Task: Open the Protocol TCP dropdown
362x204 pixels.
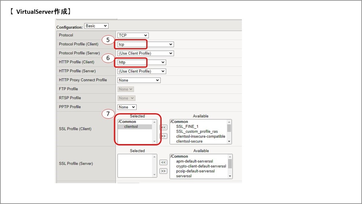Action: (x=133, y=35)
